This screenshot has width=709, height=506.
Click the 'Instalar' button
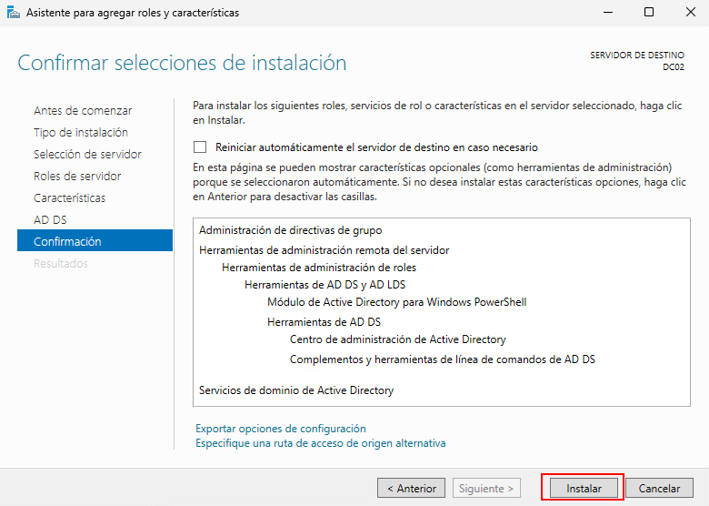pos(584,489)
